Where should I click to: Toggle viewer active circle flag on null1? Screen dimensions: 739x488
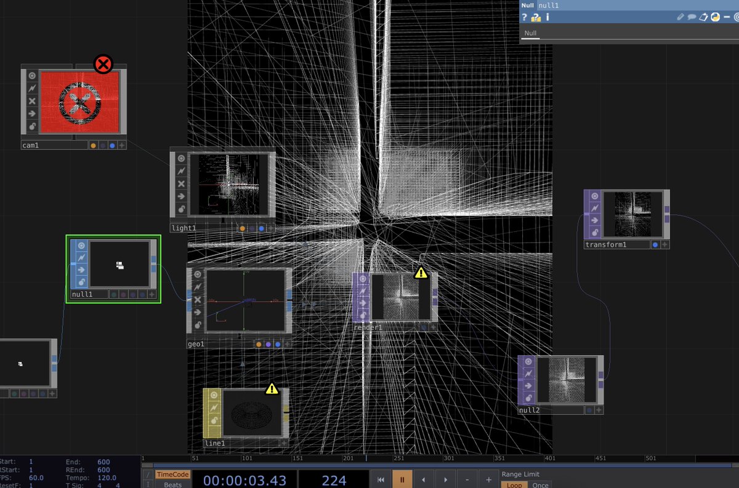pyautogui.click(x=81, y=246)
